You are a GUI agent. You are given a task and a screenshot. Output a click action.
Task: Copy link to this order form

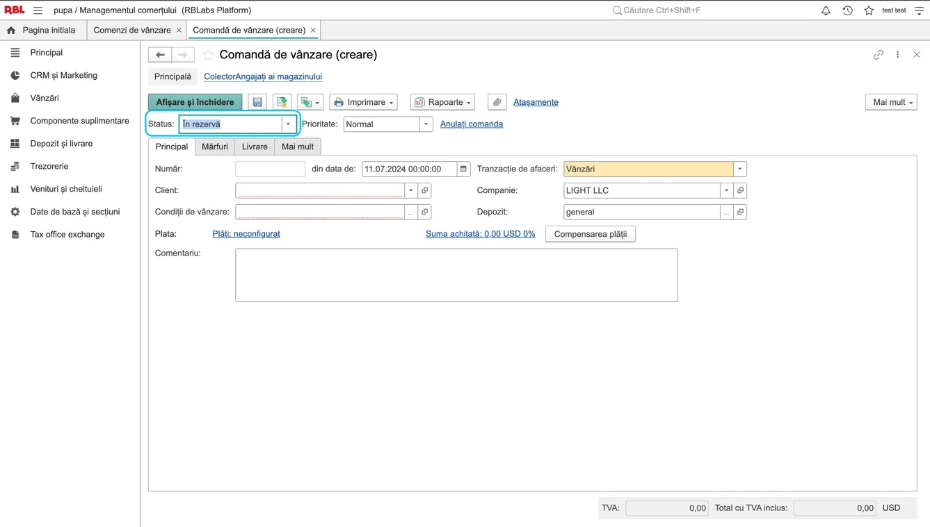click(879, 55)
